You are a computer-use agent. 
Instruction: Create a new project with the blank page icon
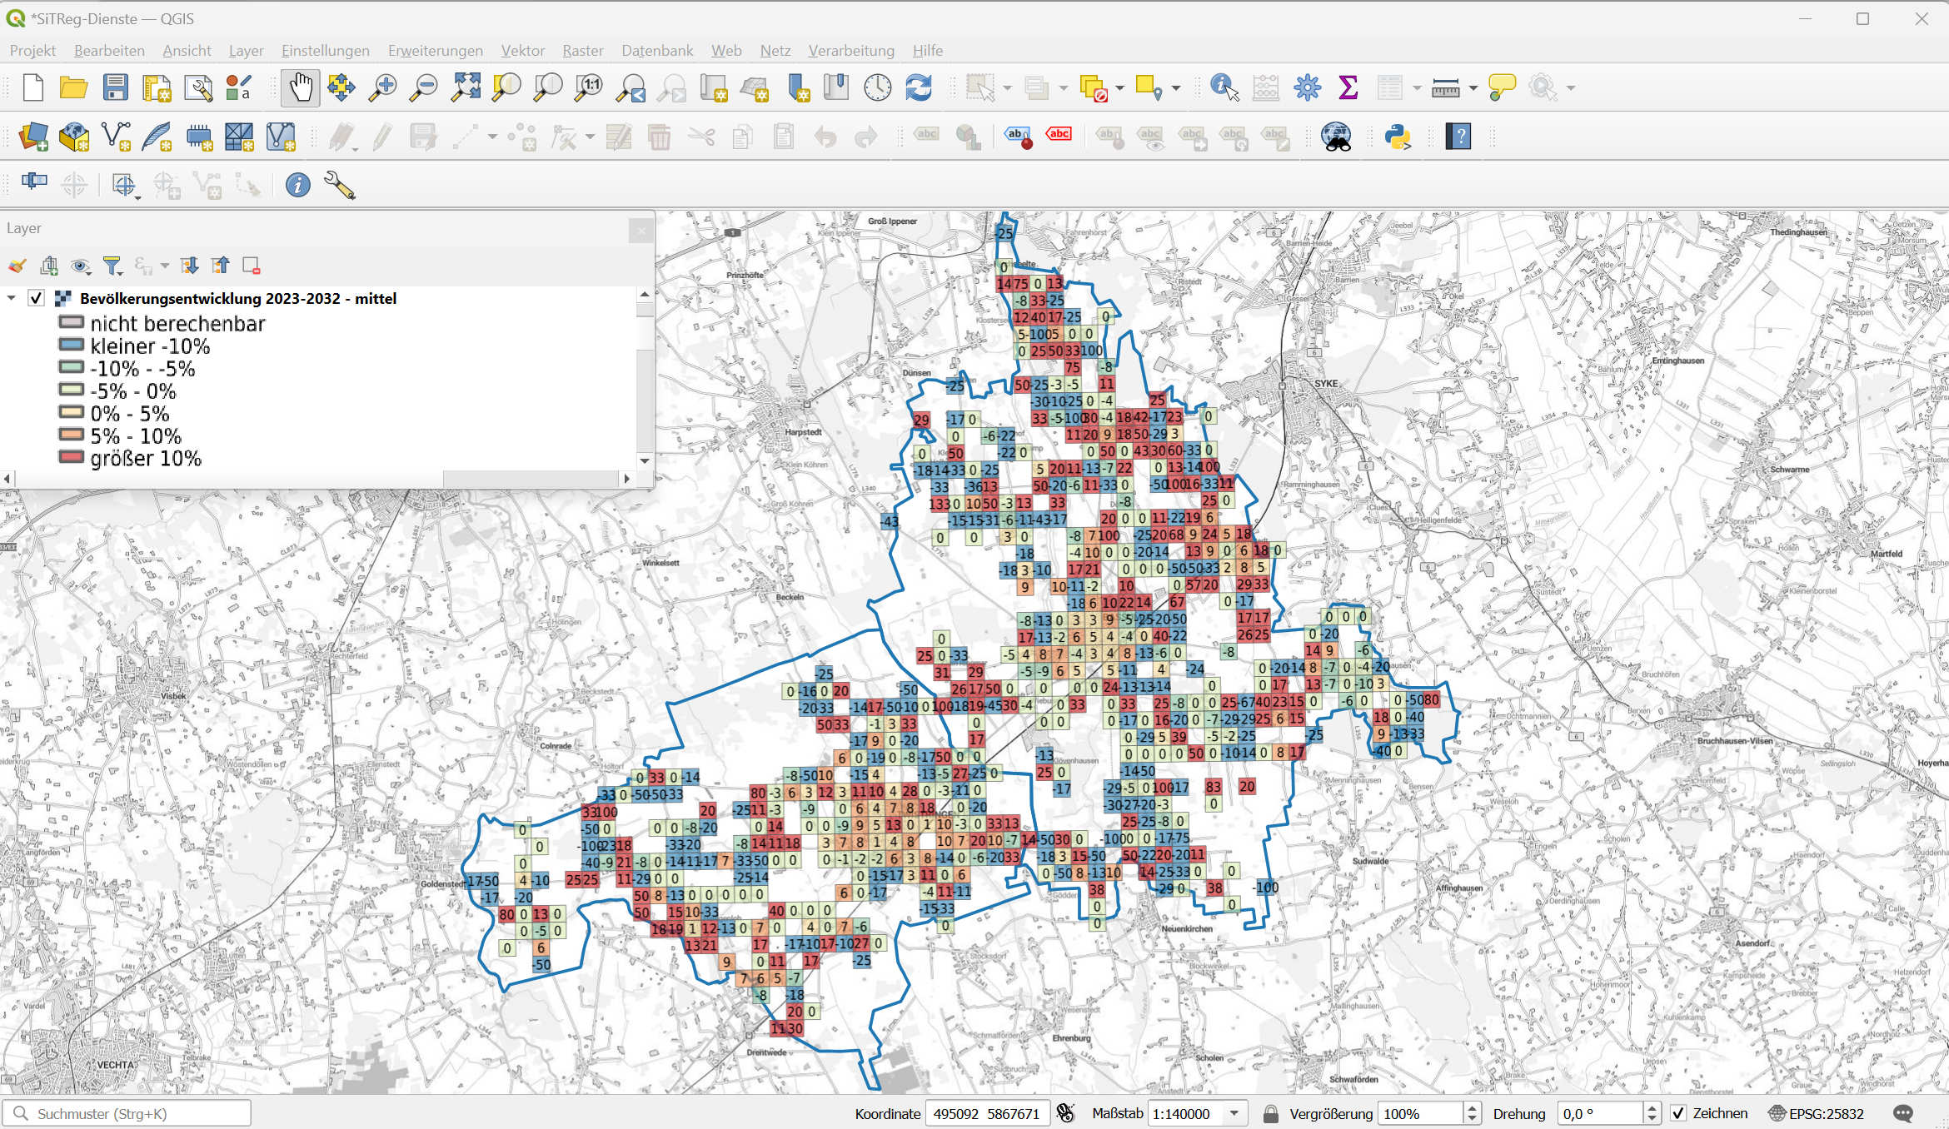point(33,87)
